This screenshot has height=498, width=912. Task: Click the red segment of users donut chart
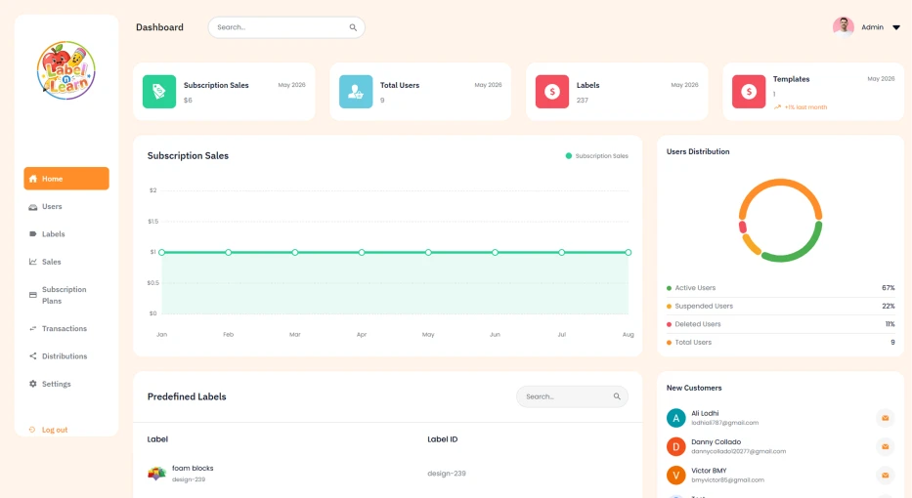pyautogui.click(x=743, y=228)
